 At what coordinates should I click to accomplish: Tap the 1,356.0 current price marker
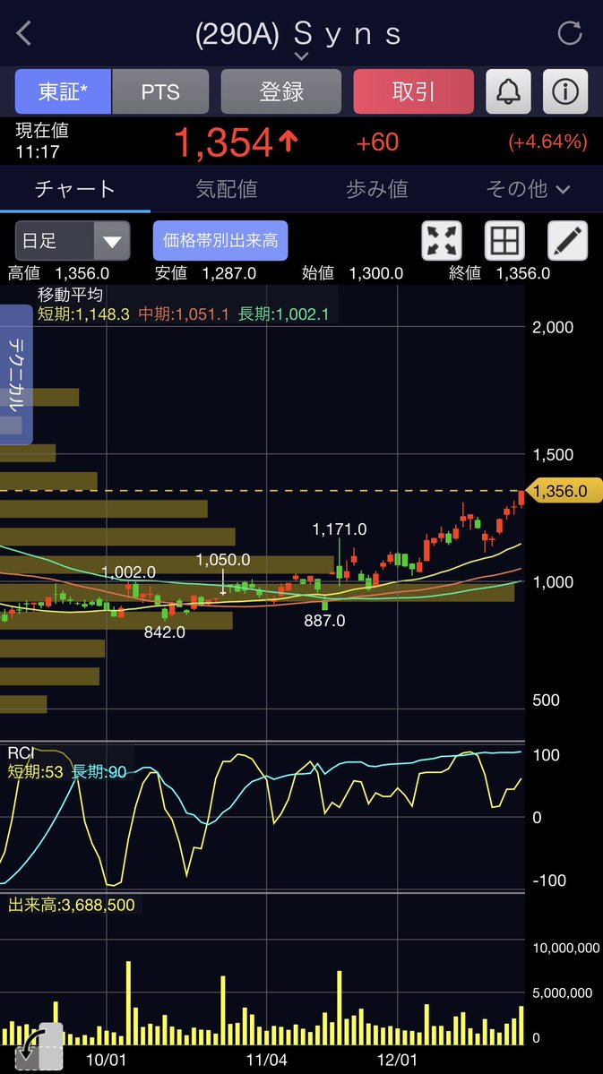(562, 491)
